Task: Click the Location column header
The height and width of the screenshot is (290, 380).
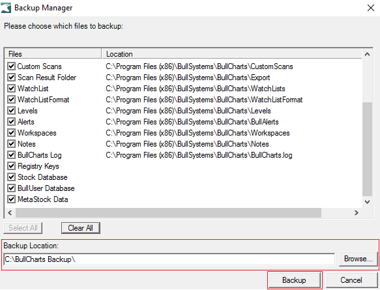Action: tap(232, 54)
